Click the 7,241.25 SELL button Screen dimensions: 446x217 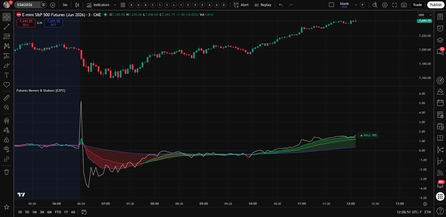(x=26, y=23)
